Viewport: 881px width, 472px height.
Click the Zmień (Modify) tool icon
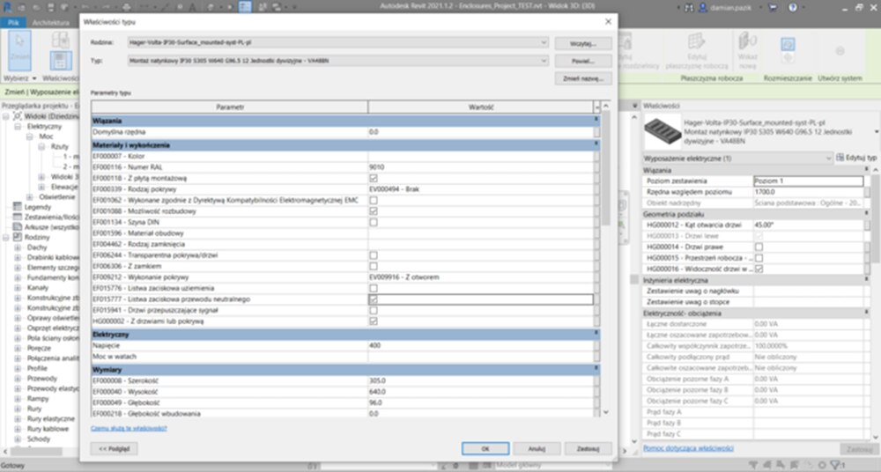[x=19, y=50]
